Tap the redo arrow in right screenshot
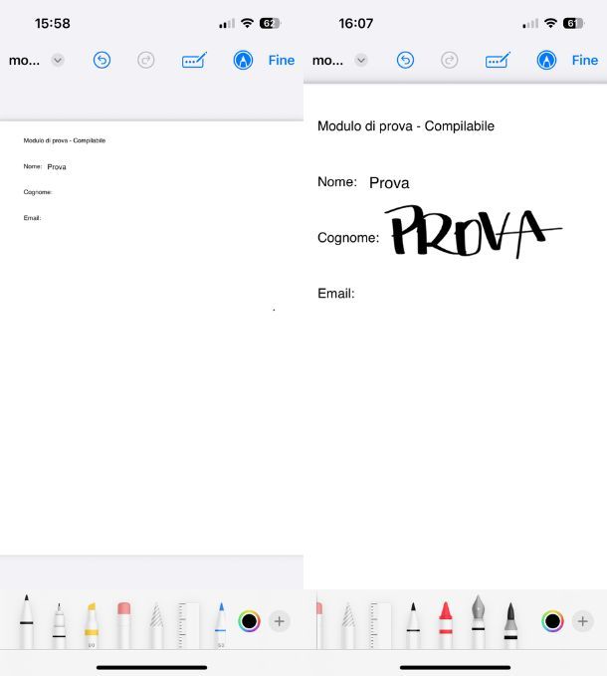This screenshot has height=676, width=607. [x=449, y=60]
